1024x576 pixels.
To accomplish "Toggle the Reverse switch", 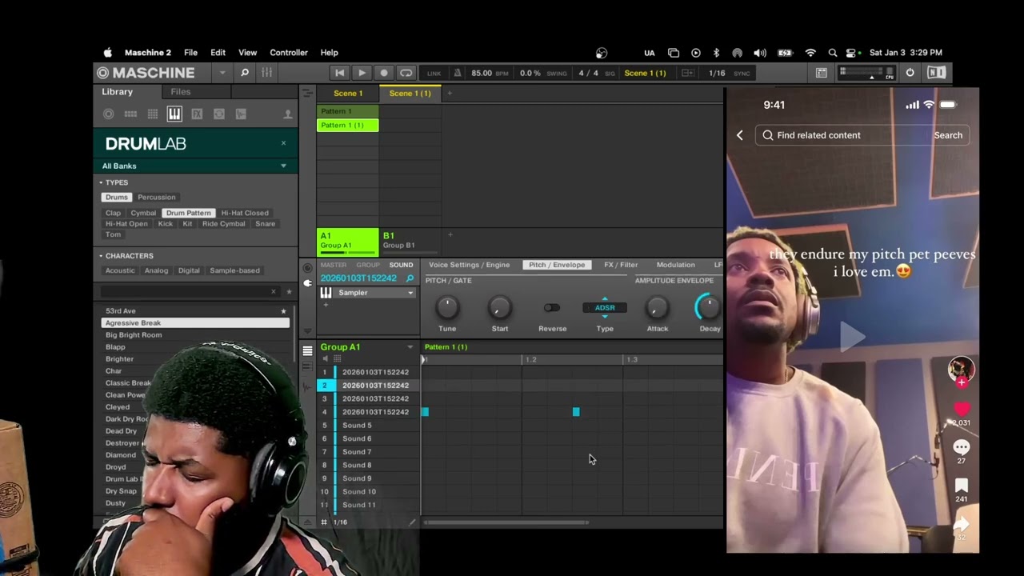I will [x=551, y=307].
